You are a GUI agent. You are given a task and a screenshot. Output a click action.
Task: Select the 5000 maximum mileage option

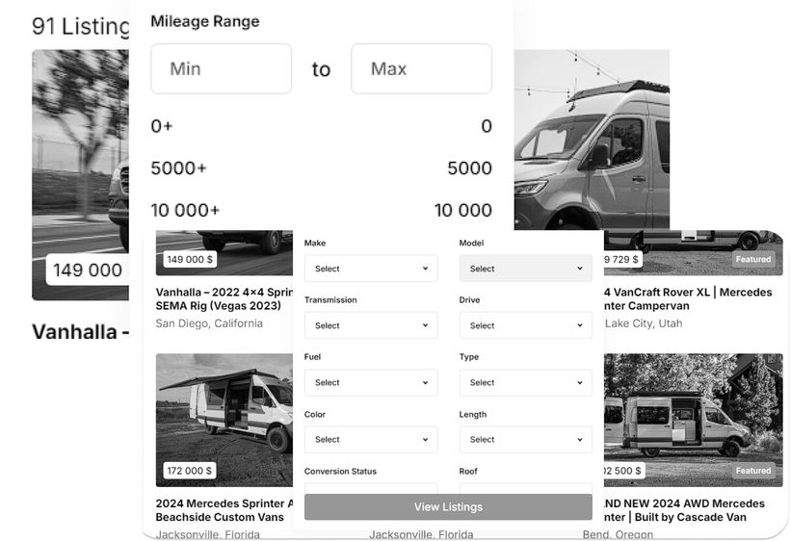[x=469, y=168]
